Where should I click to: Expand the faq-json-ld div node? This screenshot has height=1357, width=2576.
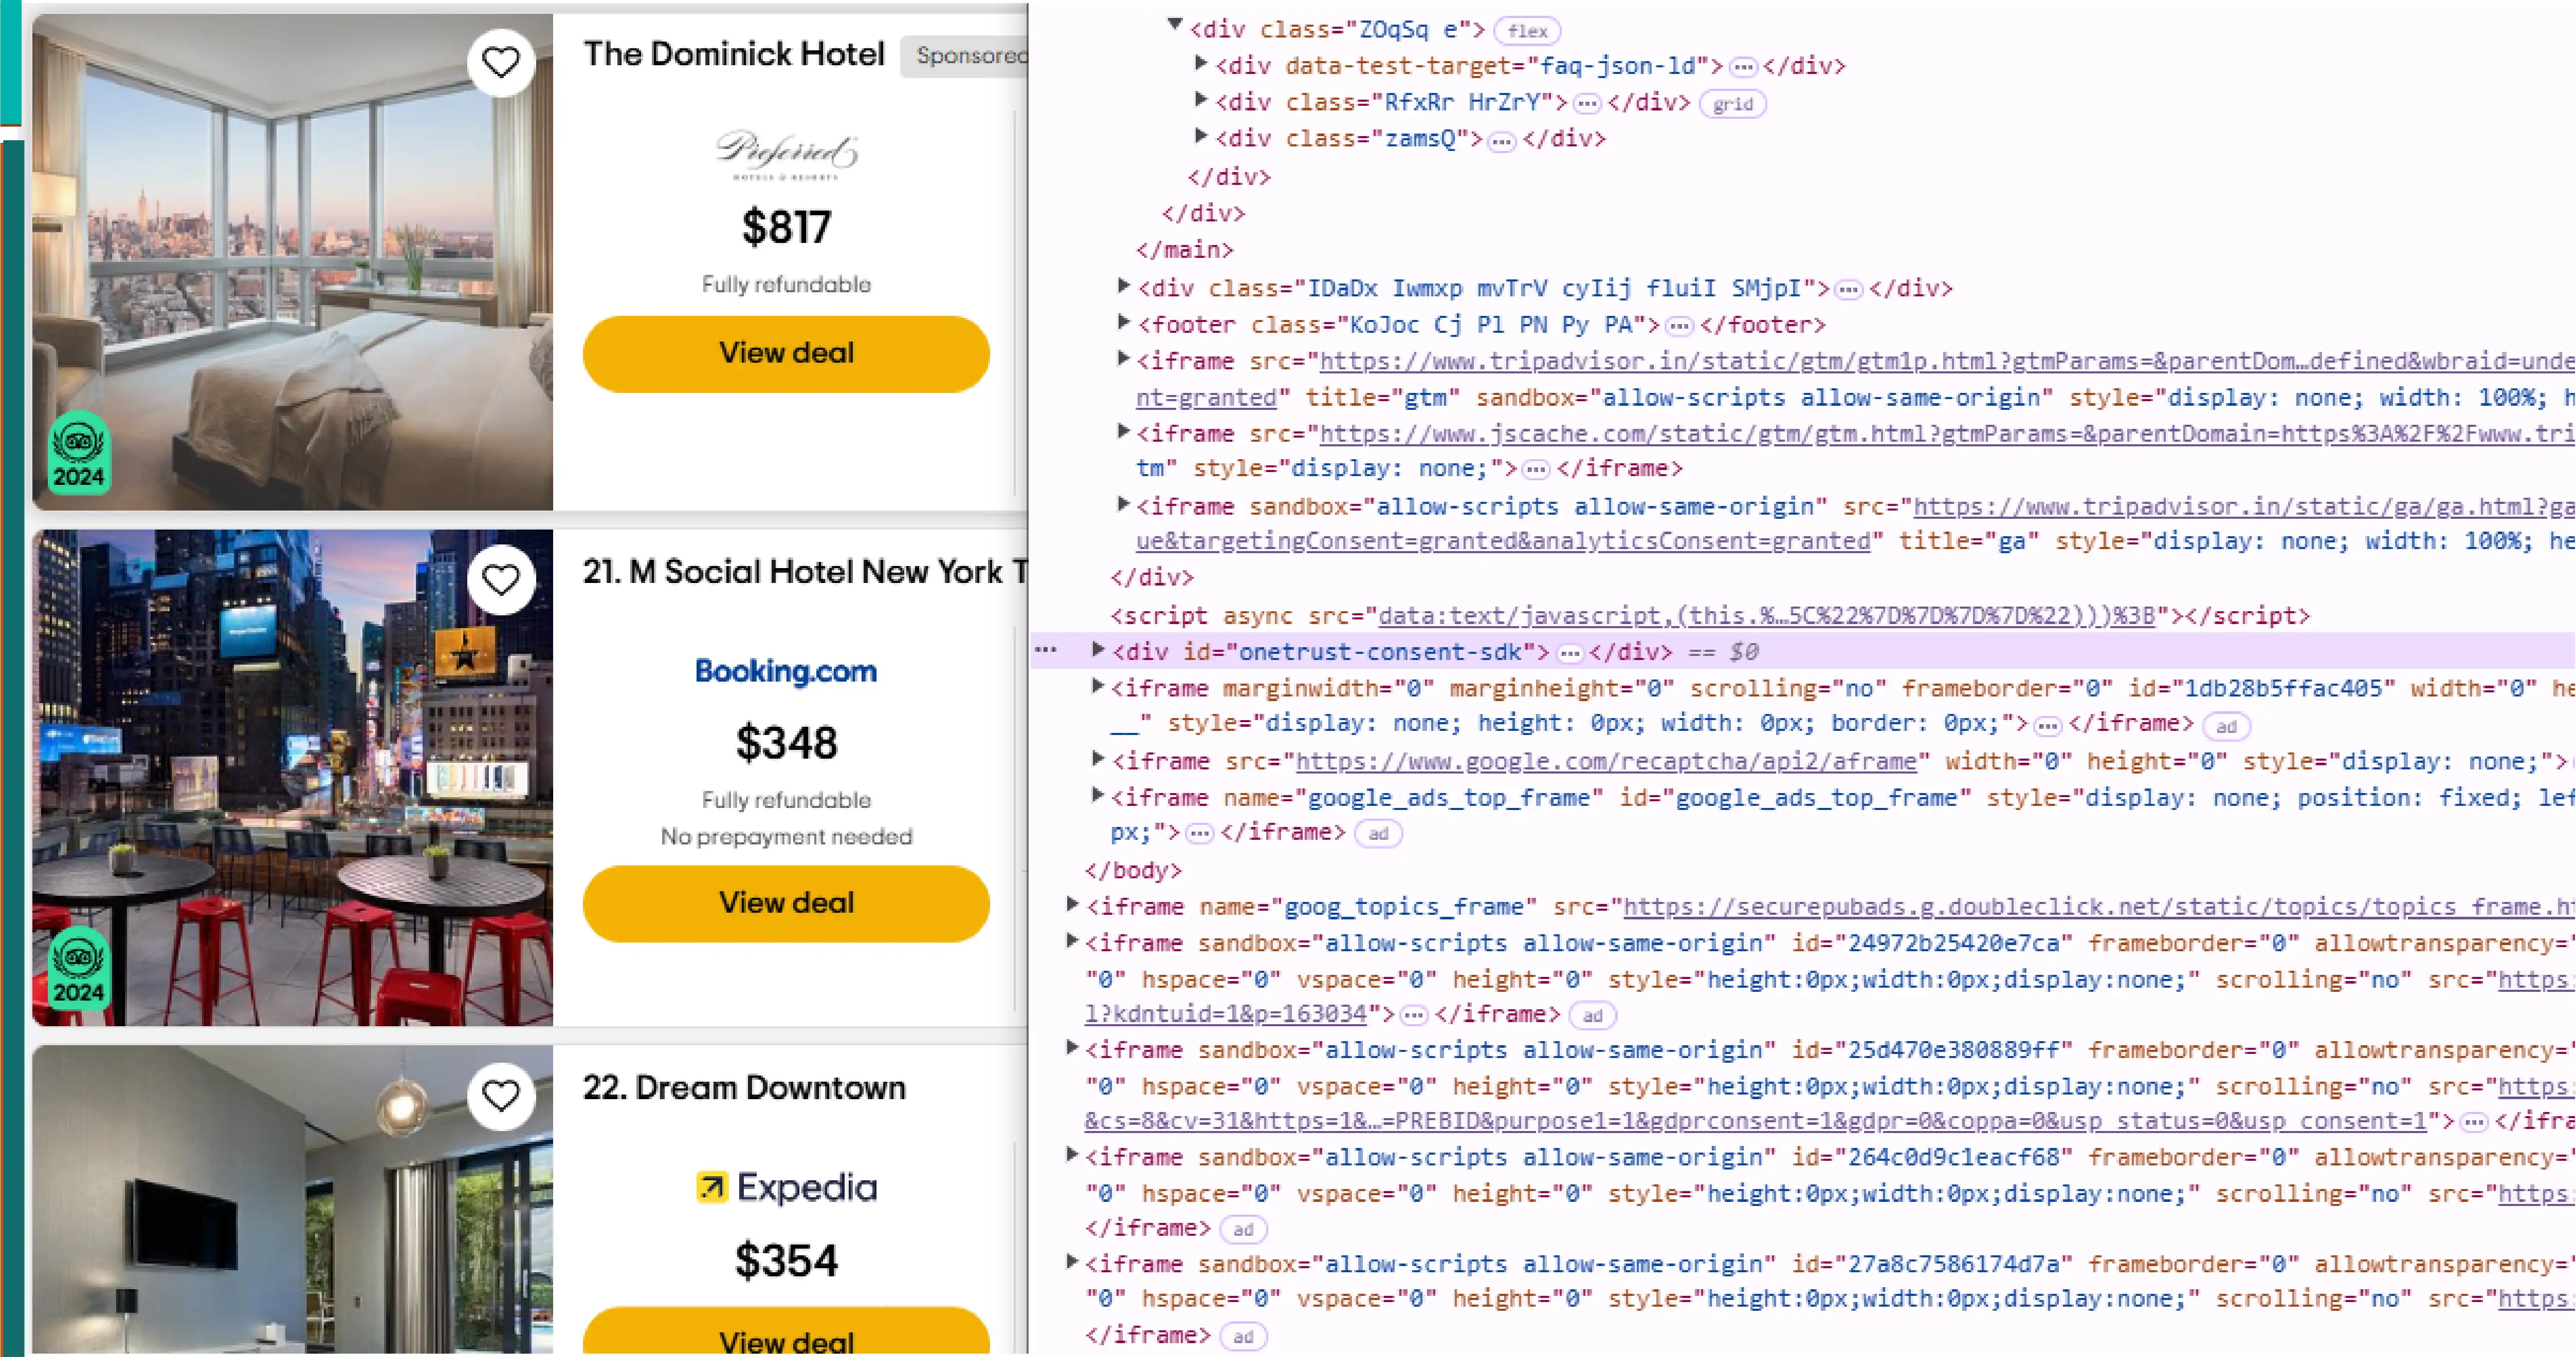coord(1201,63)
